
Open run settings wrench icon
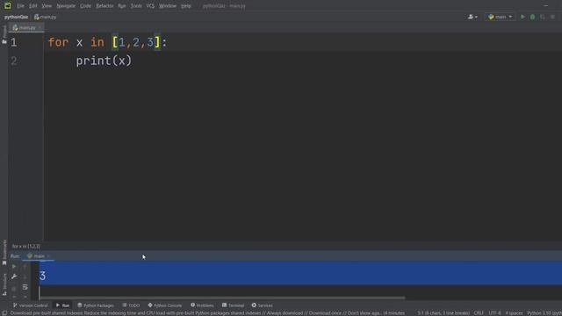point(14,276)
